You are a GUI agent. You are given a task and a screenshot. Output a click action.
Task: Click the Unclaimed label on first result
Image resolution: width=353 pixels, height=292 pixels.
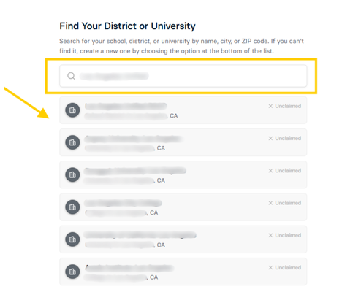[285, 106]
